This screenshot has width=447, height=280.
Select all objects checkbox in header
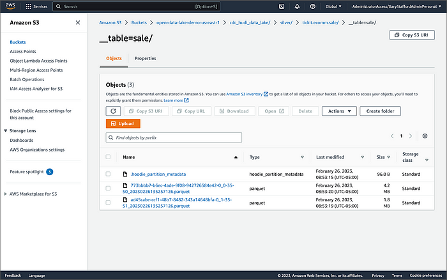click(108, 157)
